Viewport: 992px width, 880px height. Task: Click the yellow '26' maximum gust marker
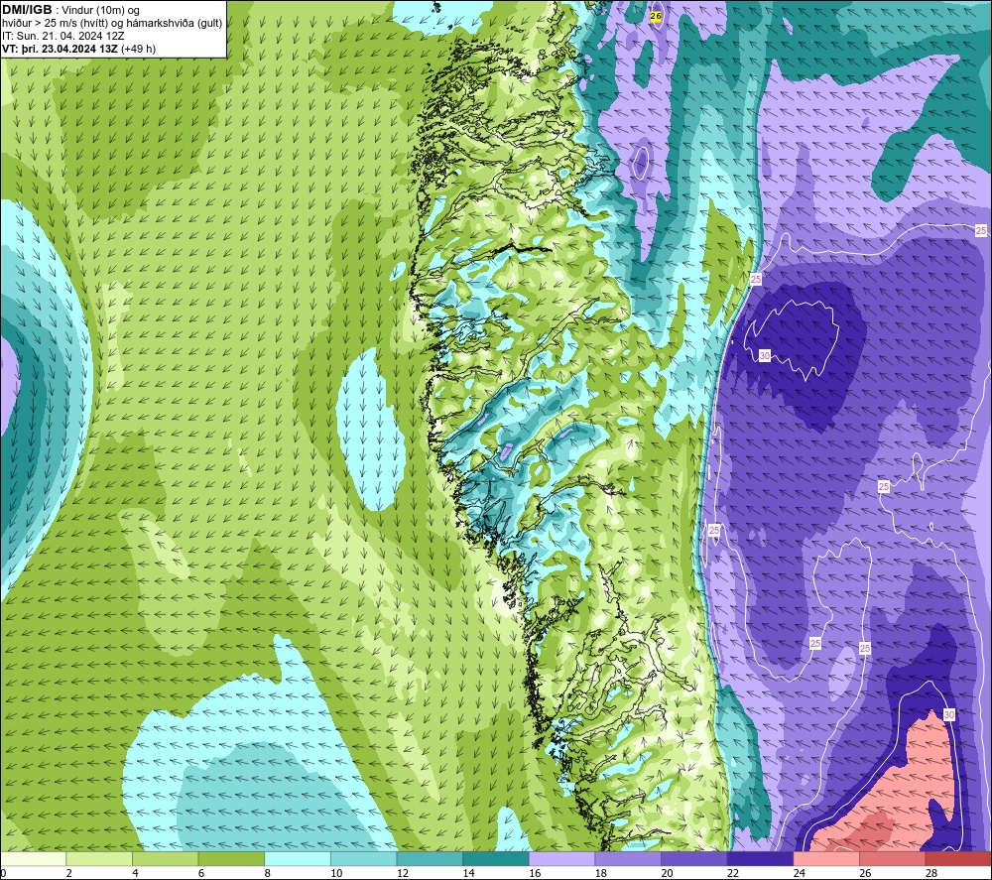[x=656, y=17]
